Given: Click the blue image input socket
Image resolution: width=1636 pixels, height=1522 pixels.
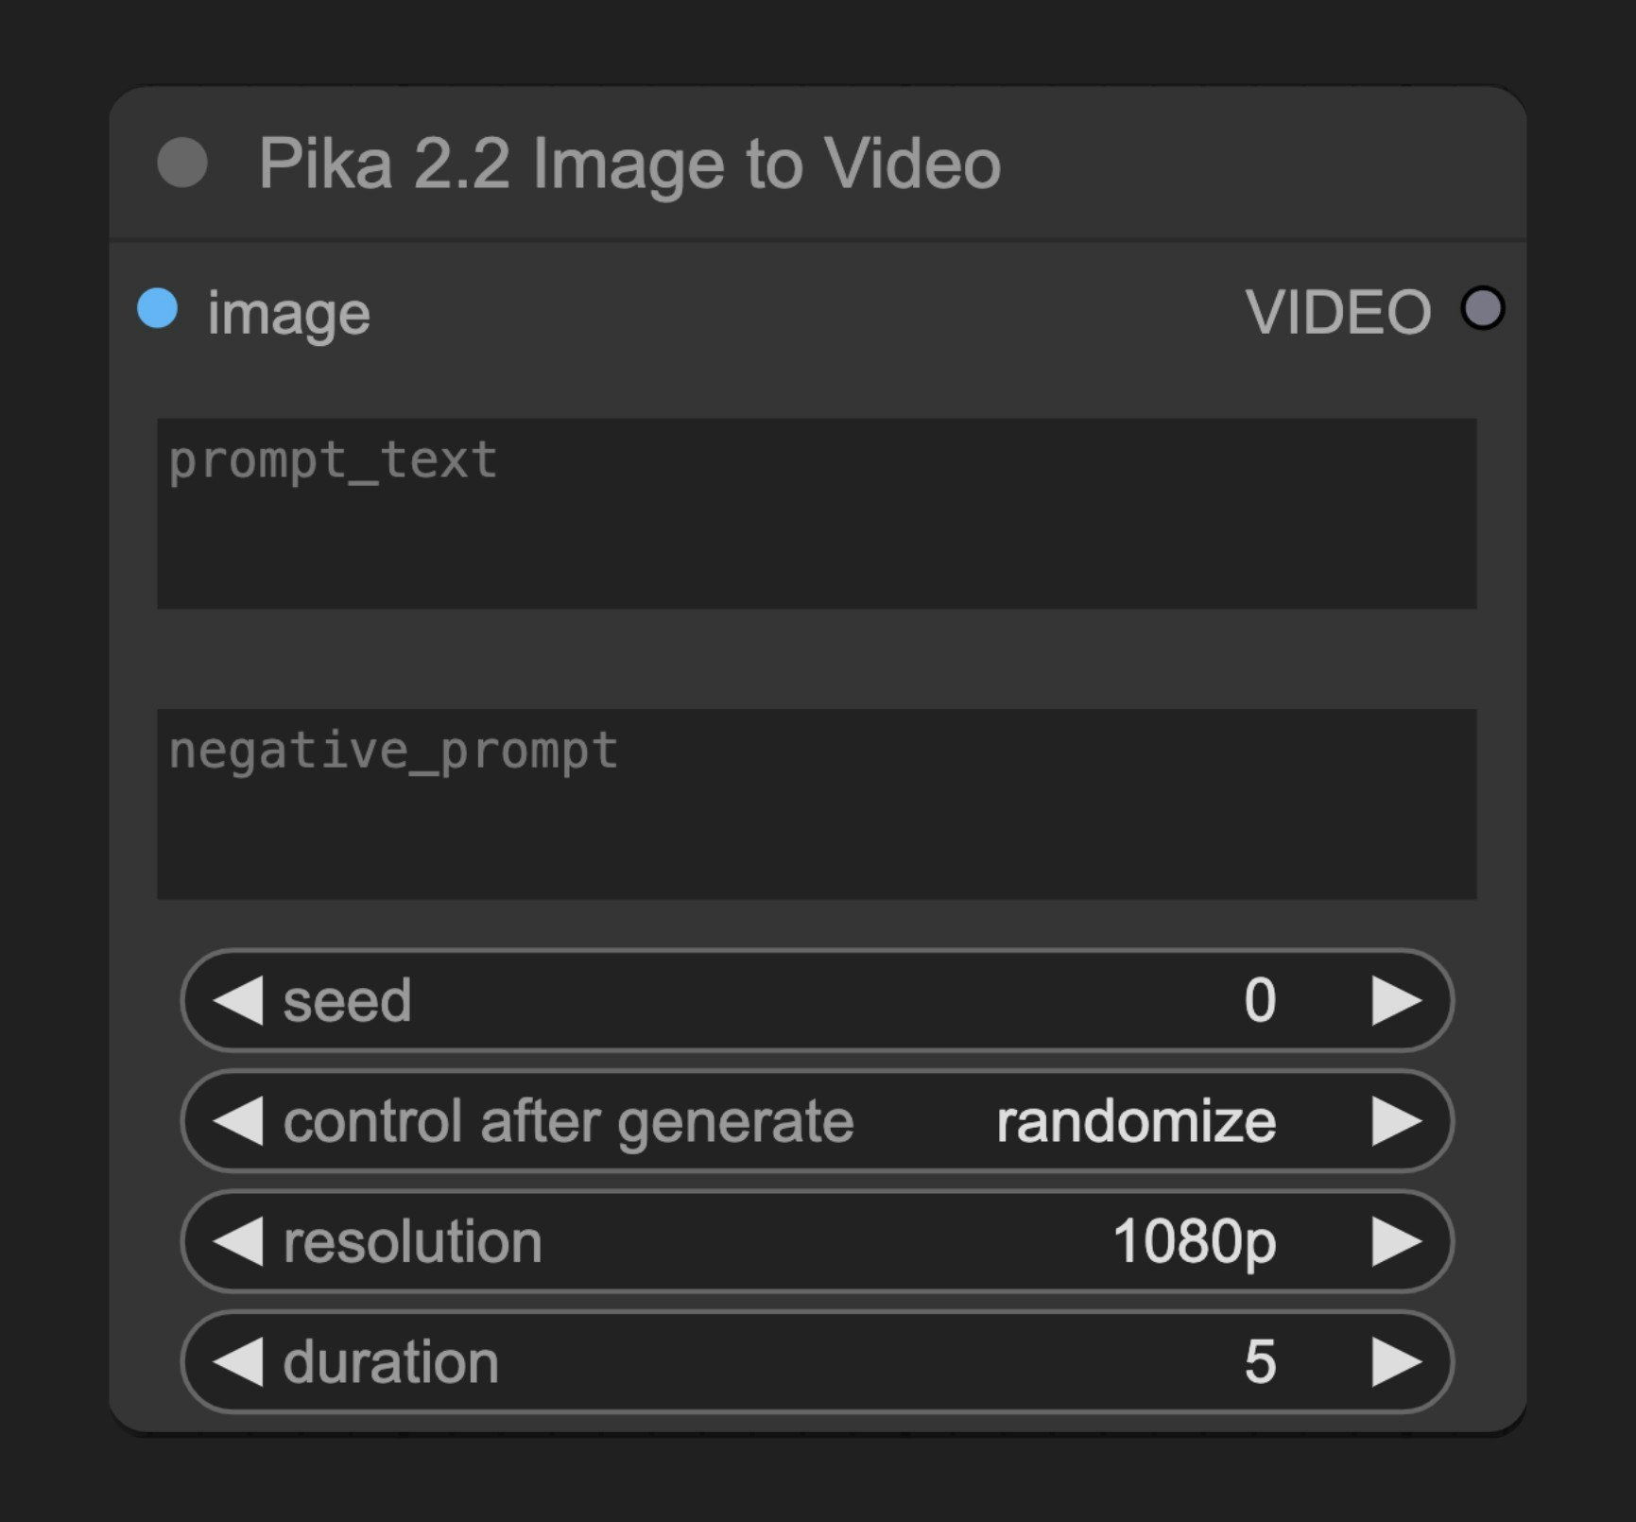Looking at the screenshot, I should click(x=158, y=309).
